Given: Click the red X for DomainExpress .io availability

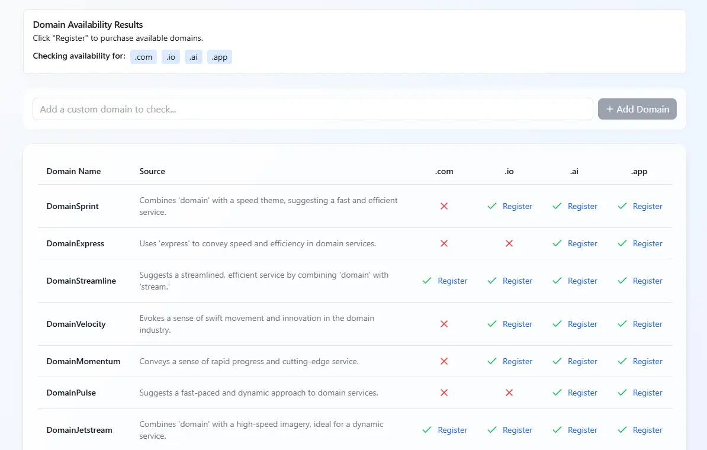Looking at the screenshot, I should pos(509,243).
